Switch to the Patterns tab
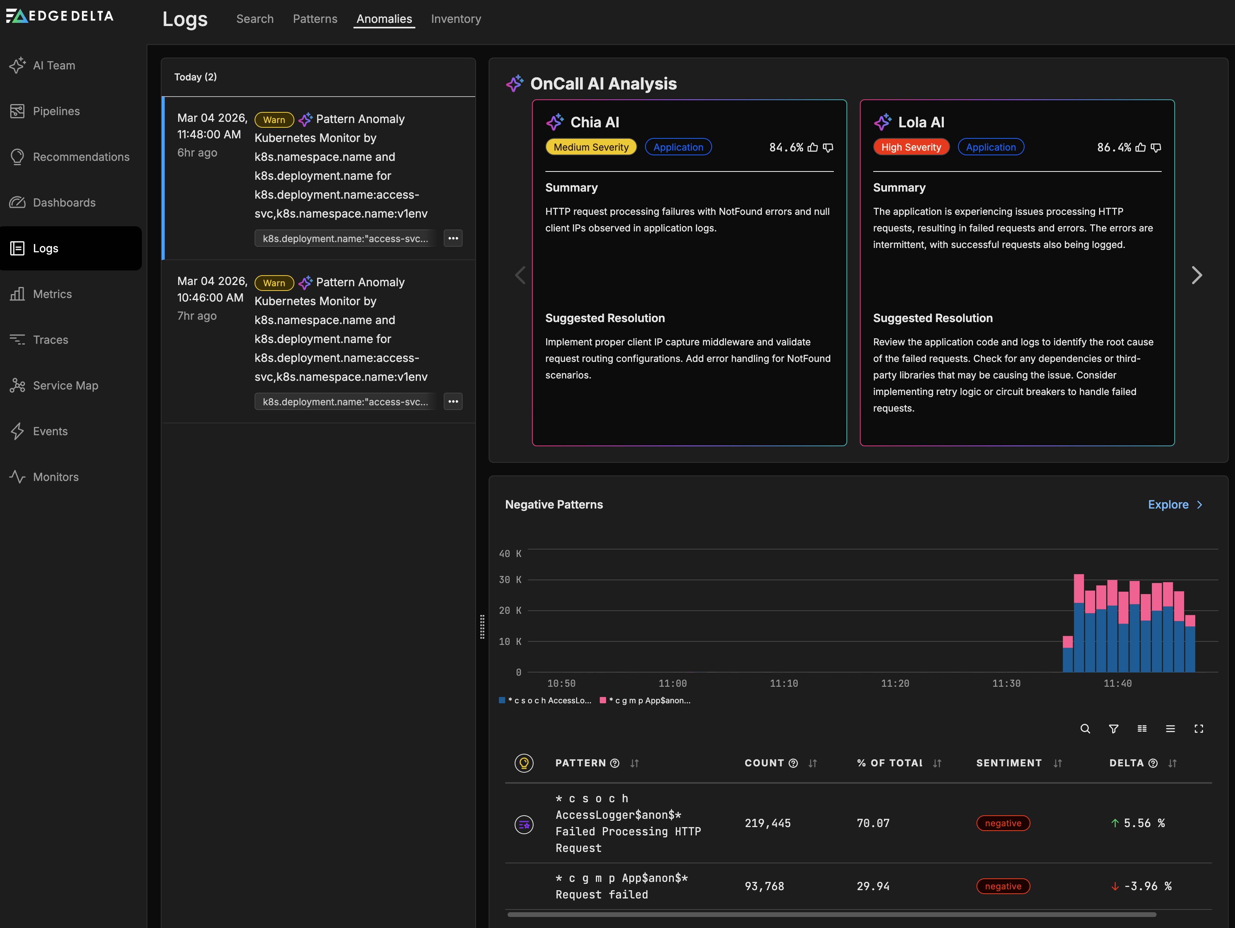 [x=315, y=19]
